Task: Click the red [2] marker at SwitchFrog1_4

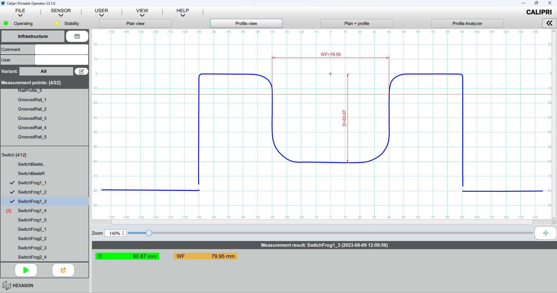Action: coord(9,211)
